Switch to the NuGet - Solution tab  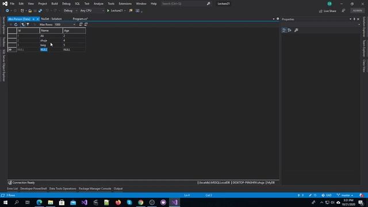[51, 19]
